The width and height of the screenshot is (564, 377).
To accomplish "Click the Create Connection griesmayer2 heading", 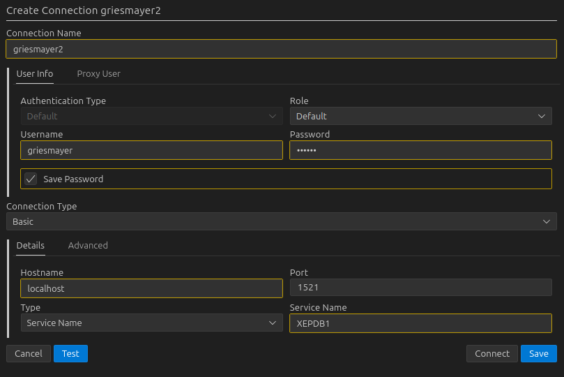I will coord(88,10).
